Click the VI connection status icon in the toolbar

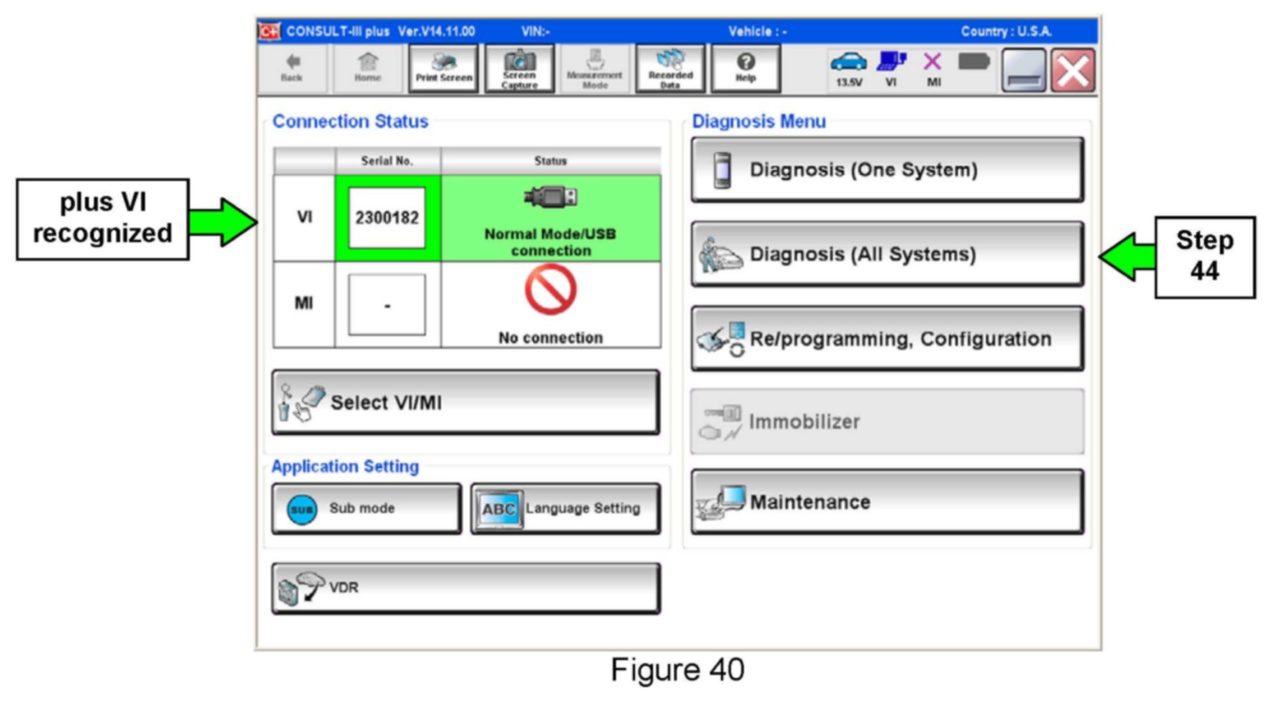[891, 68]
